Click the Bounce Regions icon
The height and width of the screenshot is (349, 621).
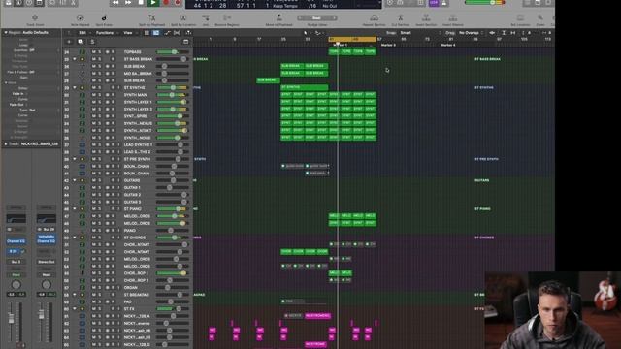226,17
